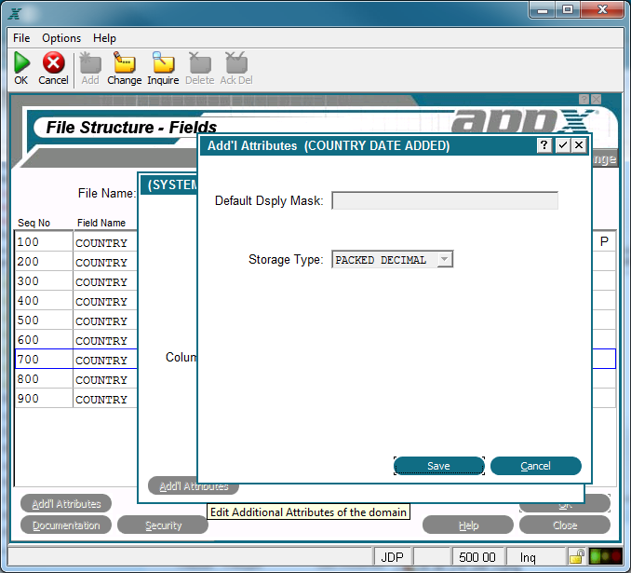Switch to Inquire mode via toolbar icon
631x573 pixels.
[x=163, y=62]
